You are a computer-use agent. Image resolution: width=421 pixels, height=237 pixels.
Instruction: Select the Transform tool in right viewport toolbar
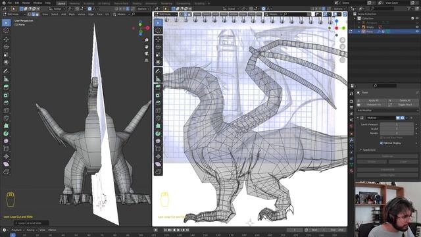pos(158,62)
